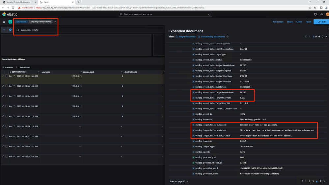
Task: Open the browser tab search chevron
Action: tap(310, 2)
